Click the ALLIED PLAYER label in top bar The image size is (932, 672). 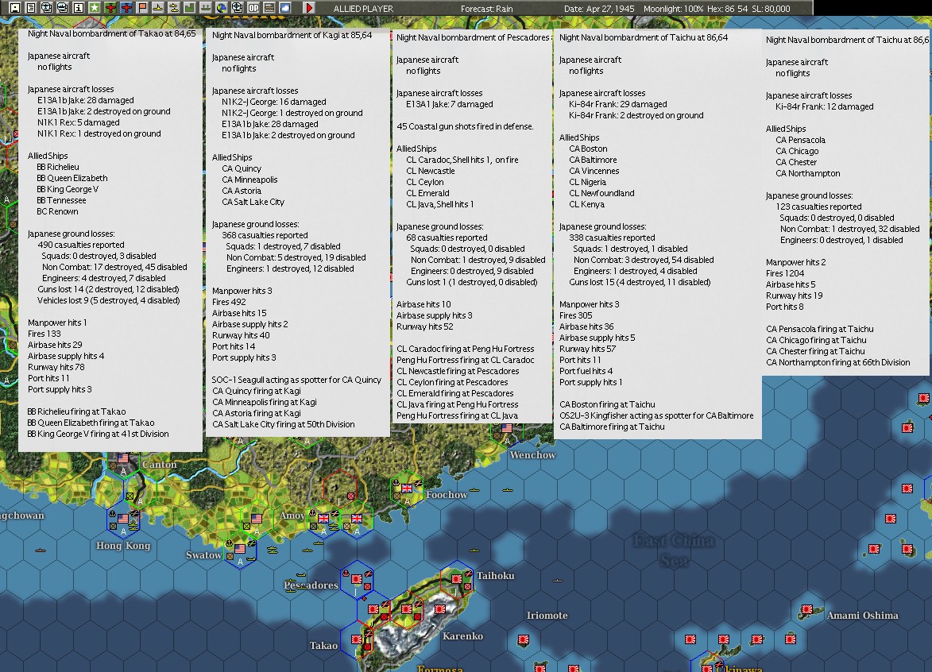[x=363, y=9]
